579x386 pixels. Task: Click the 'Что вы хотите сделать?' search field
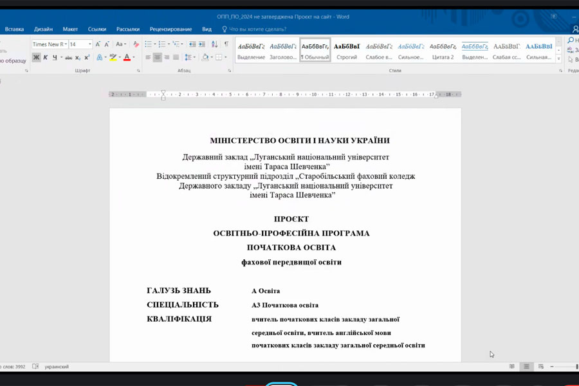[x=257, y=29]
